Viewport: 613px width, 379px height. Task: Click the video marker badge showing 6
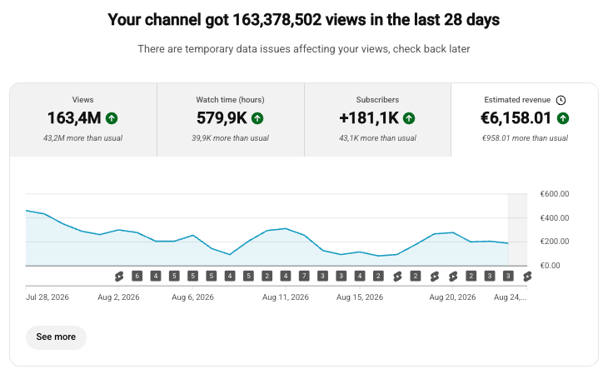point(137,277)
